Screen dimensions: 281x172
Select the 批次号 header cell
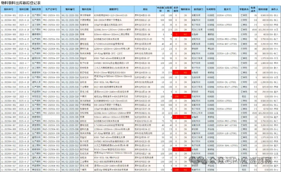(227, 9)
